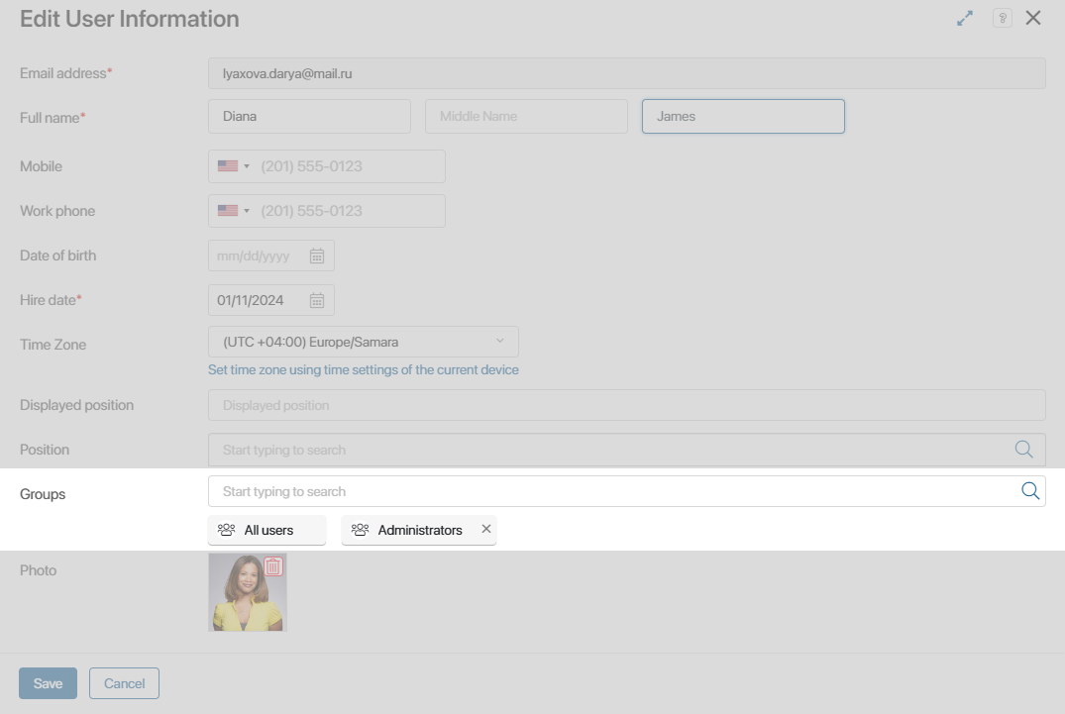Viewport: 1065px width, 714px height.
Task: Click the Administrators group people icon
Action: click(360, 530)
